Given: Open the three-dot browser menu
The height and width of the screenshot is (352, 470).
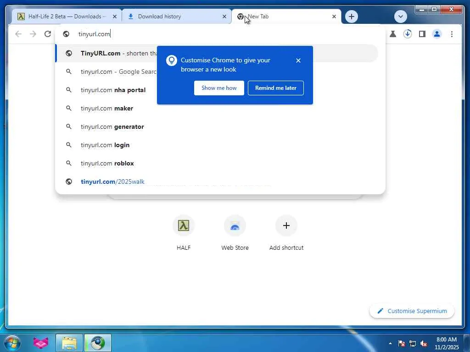Looking at the screenshot, I should [x=452, y=34].
